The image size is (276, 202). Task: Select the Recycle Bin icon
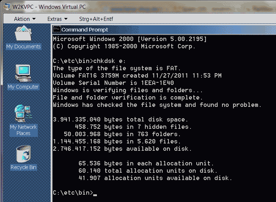point(23,154)
